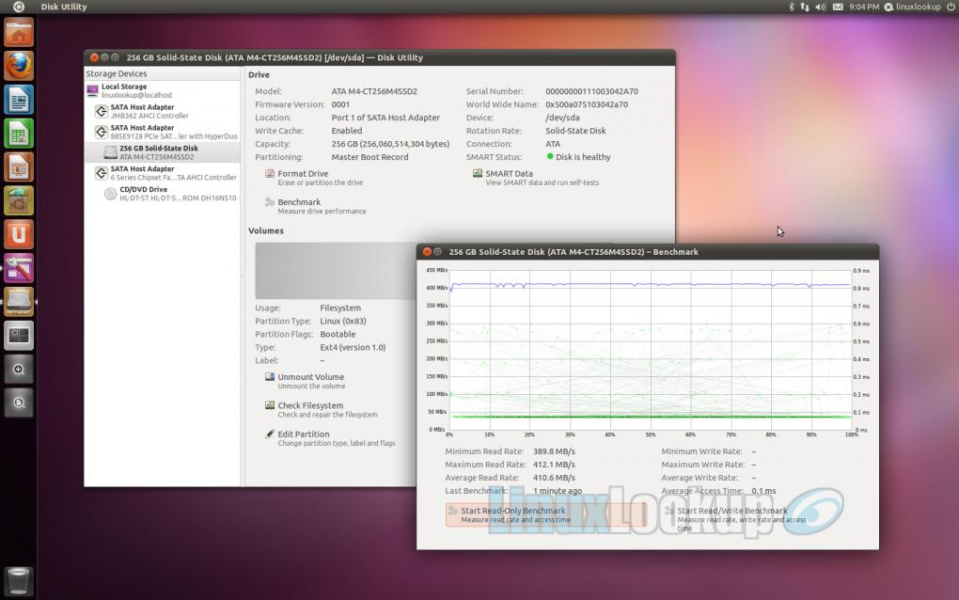
Task: Select the Disk Utility launcher icon
Action: pos(19,302)
